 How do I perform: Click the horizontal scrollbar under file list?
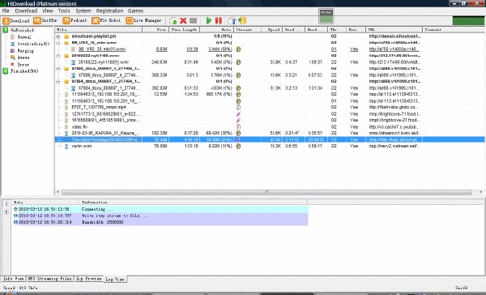click(x=266, y=192)
